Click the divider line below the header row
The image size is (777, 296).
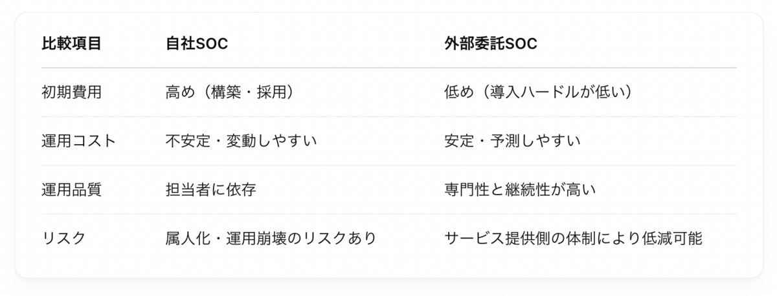point(388,68)
